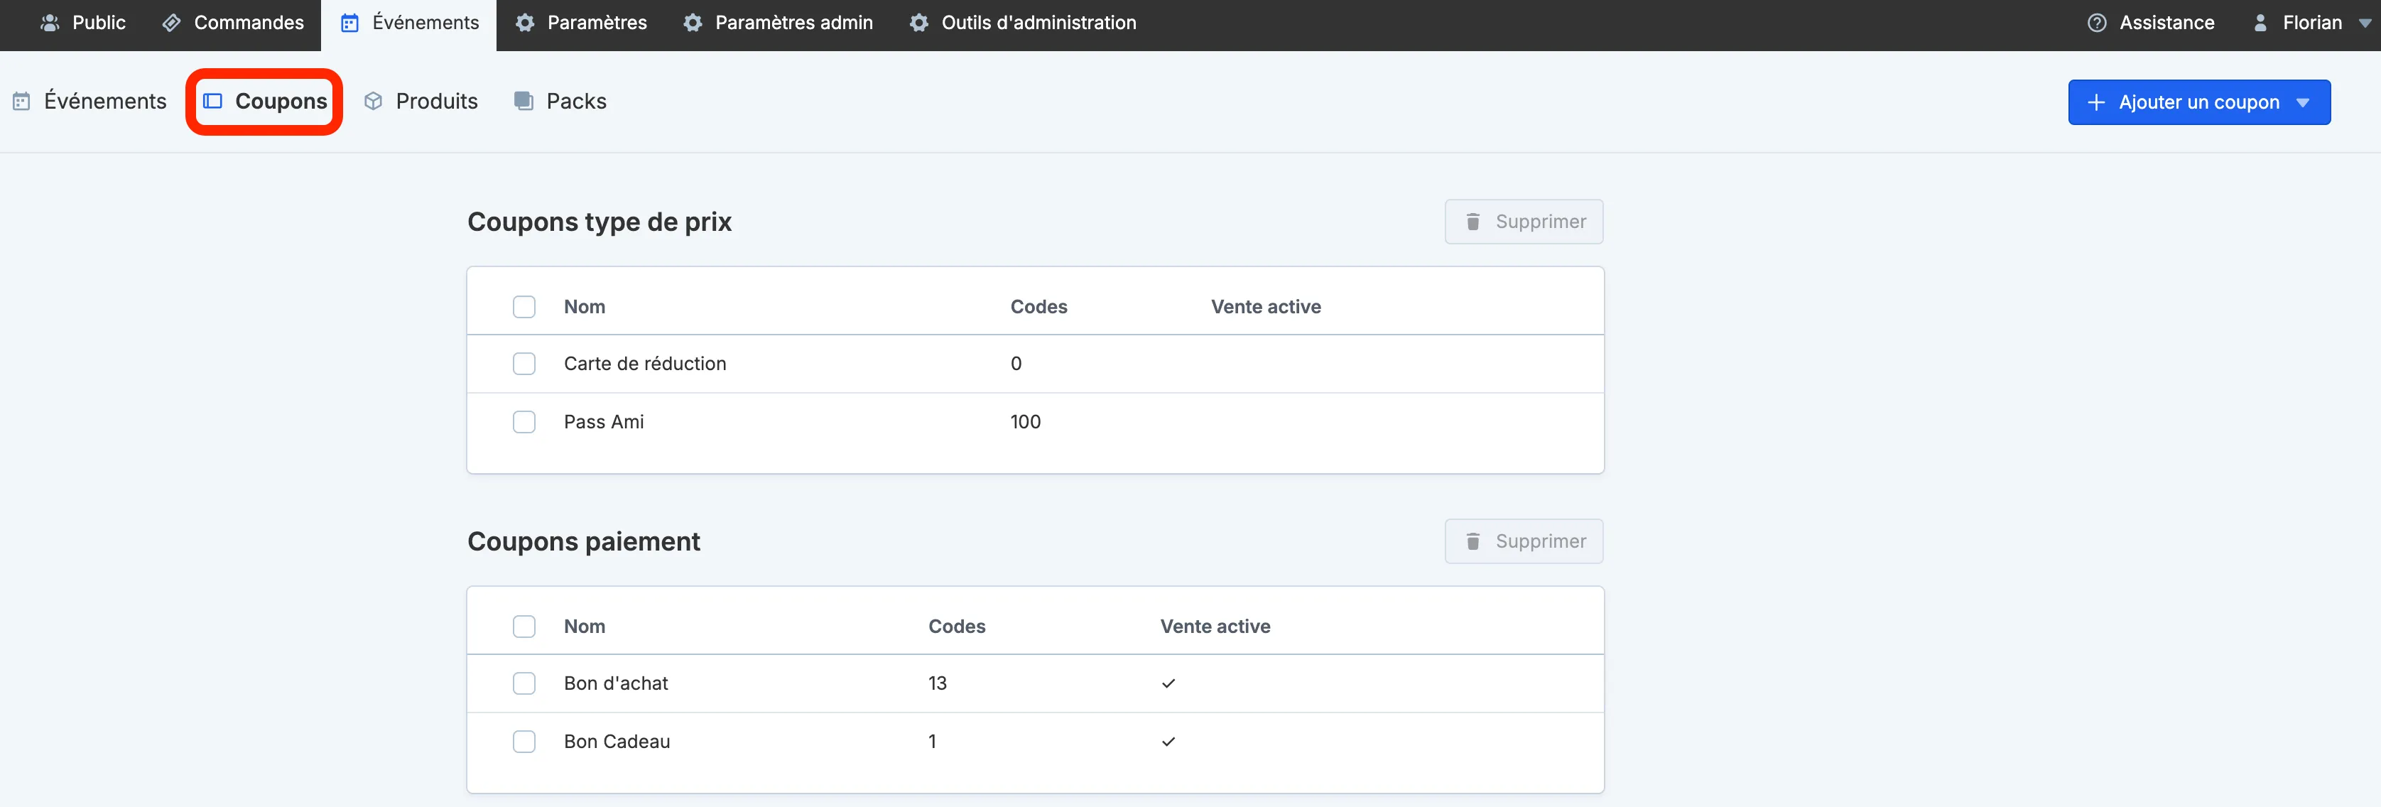
Task: Click the Outils d'administration gear icon
Action: click(x=918, y=23)
